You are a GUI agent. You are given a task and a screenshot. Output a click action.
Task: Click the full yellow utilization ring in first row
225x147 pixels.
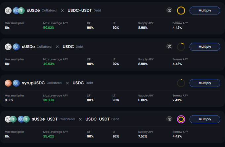click(x=181, y=11)
